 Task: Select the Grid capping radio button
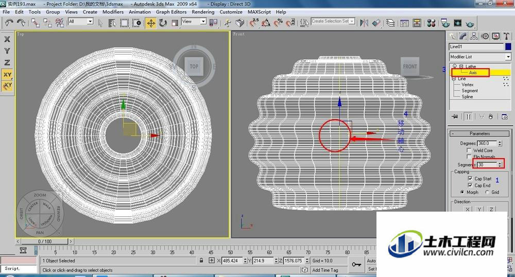487,192
